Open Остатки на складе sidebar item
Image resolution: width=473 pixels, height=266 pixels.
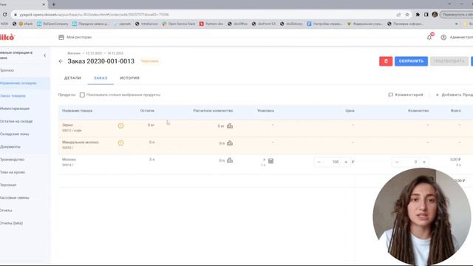tap(16, 121)
